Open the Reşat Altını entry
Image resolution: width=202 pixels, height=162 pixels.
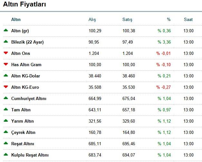[x=23, y=144]
